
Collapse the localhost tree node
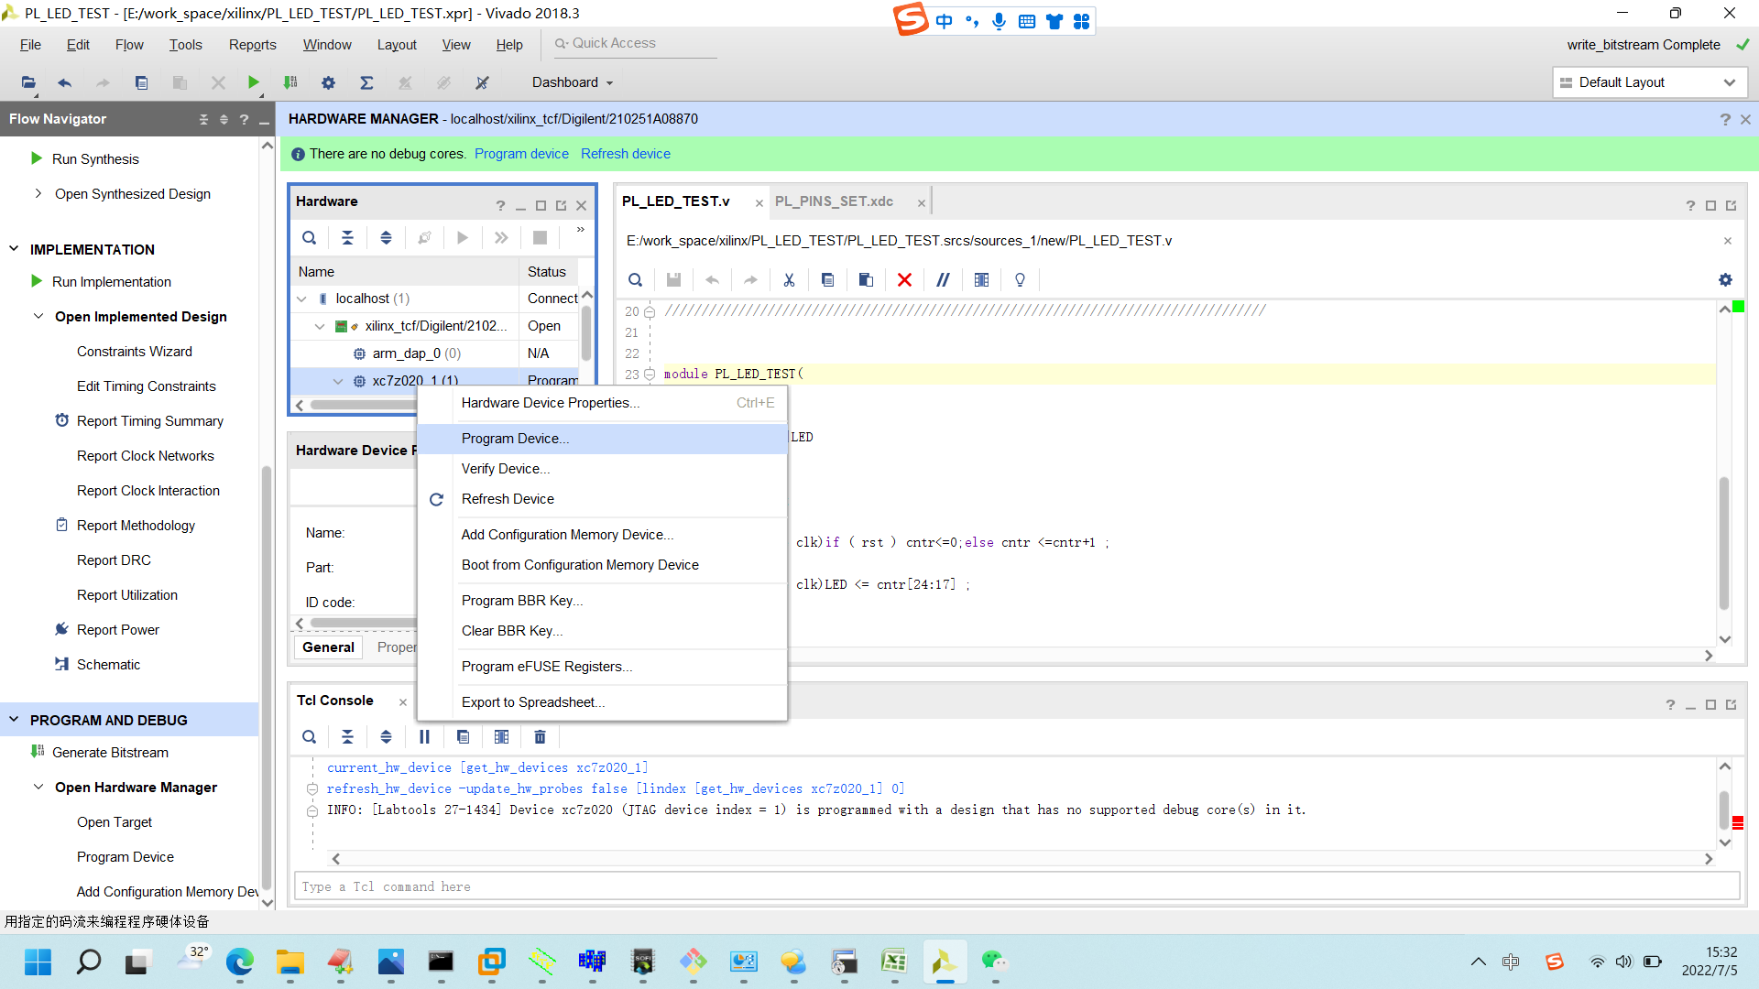301,299
